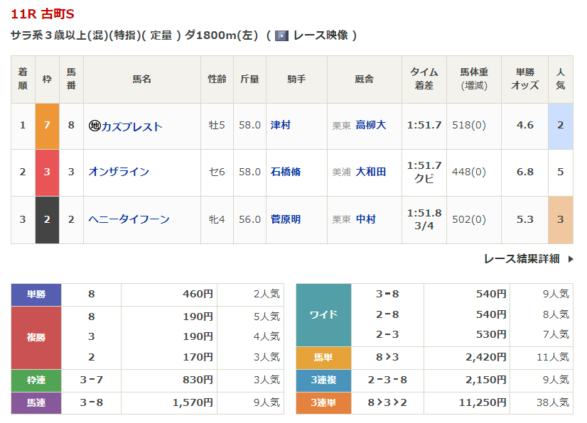Screen dimensions: 587x423
Task: Click the 単勝 payout label
Action: coord(36,295)
